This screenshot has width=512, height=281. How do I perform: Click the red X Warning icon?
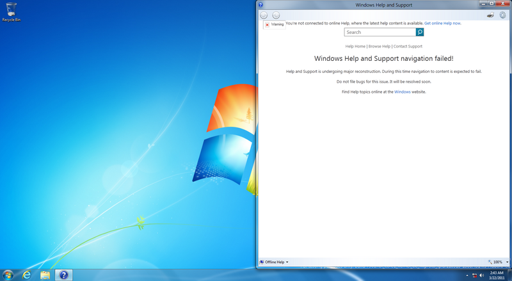point(267,25)
